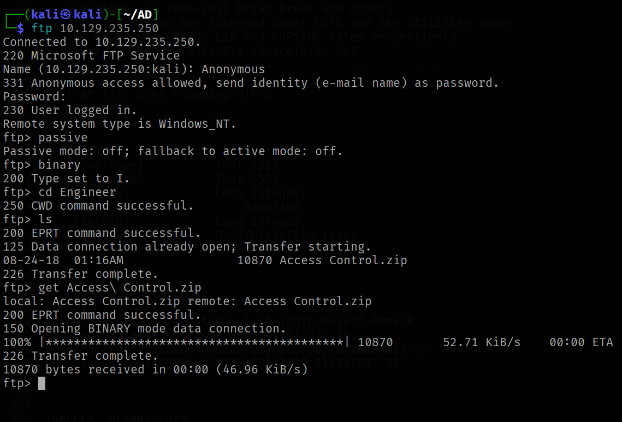This screenshot has height=422, width=622.
Task: Click the '230 User logged in.' line
Action: click(70, 110)
